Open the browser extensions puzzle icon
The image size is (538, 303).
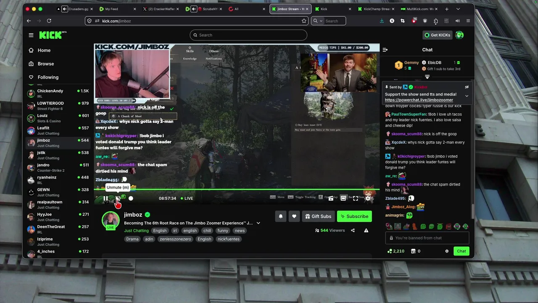[x=435, y=21]
